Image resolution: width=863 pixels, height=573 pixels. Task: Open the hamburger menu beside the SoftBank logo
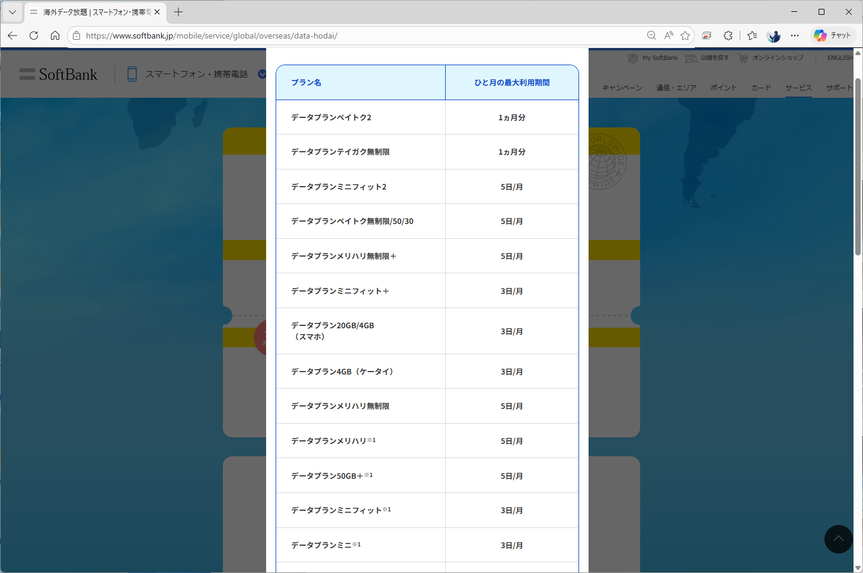coord(28,74)
